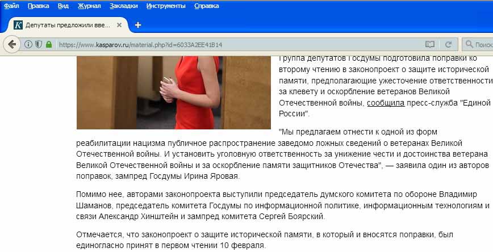
Task: Click the kasparov.ru address bar URL
Action: [x=140, y=45]
